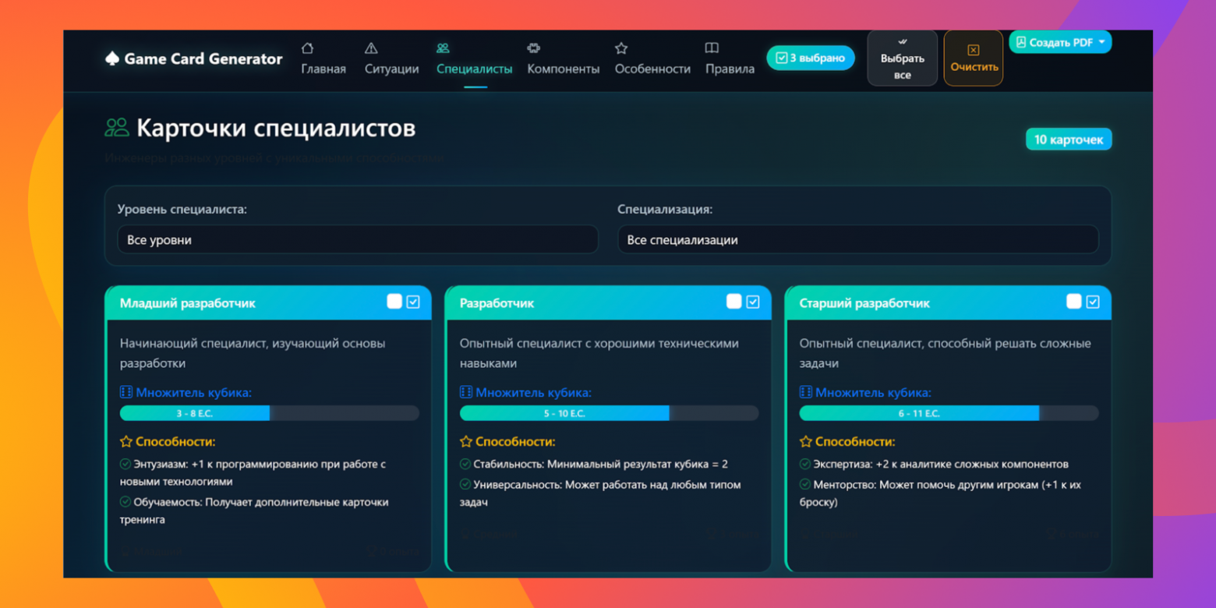
Task: Click the 5 - 10 E.C. progress bar
Action: (x=610, y=413)
